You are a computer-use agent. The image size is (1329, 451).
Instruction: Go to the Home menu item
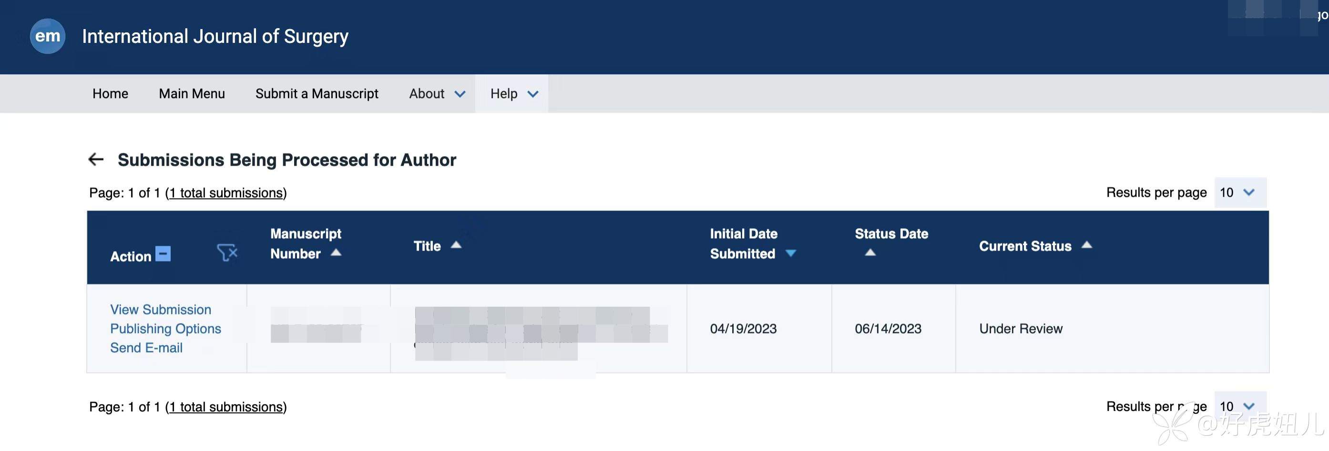111,94
